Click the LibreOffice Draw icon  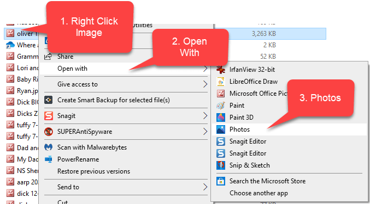(221, 82)
